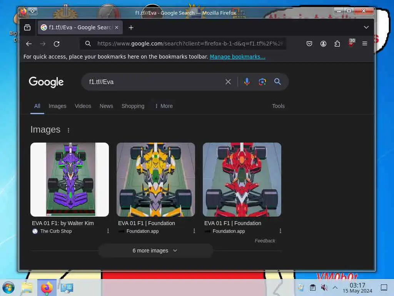Screen dimensions: 394x296
Task: Open the yellow EVA F1 car thumbnail
Action: click(x=156, y=180)
